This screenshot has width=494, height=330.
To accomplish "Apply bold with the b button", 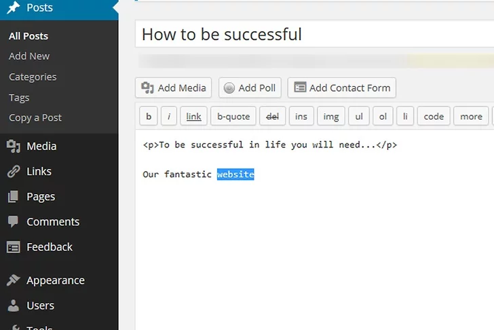I will tap(149, 116).
